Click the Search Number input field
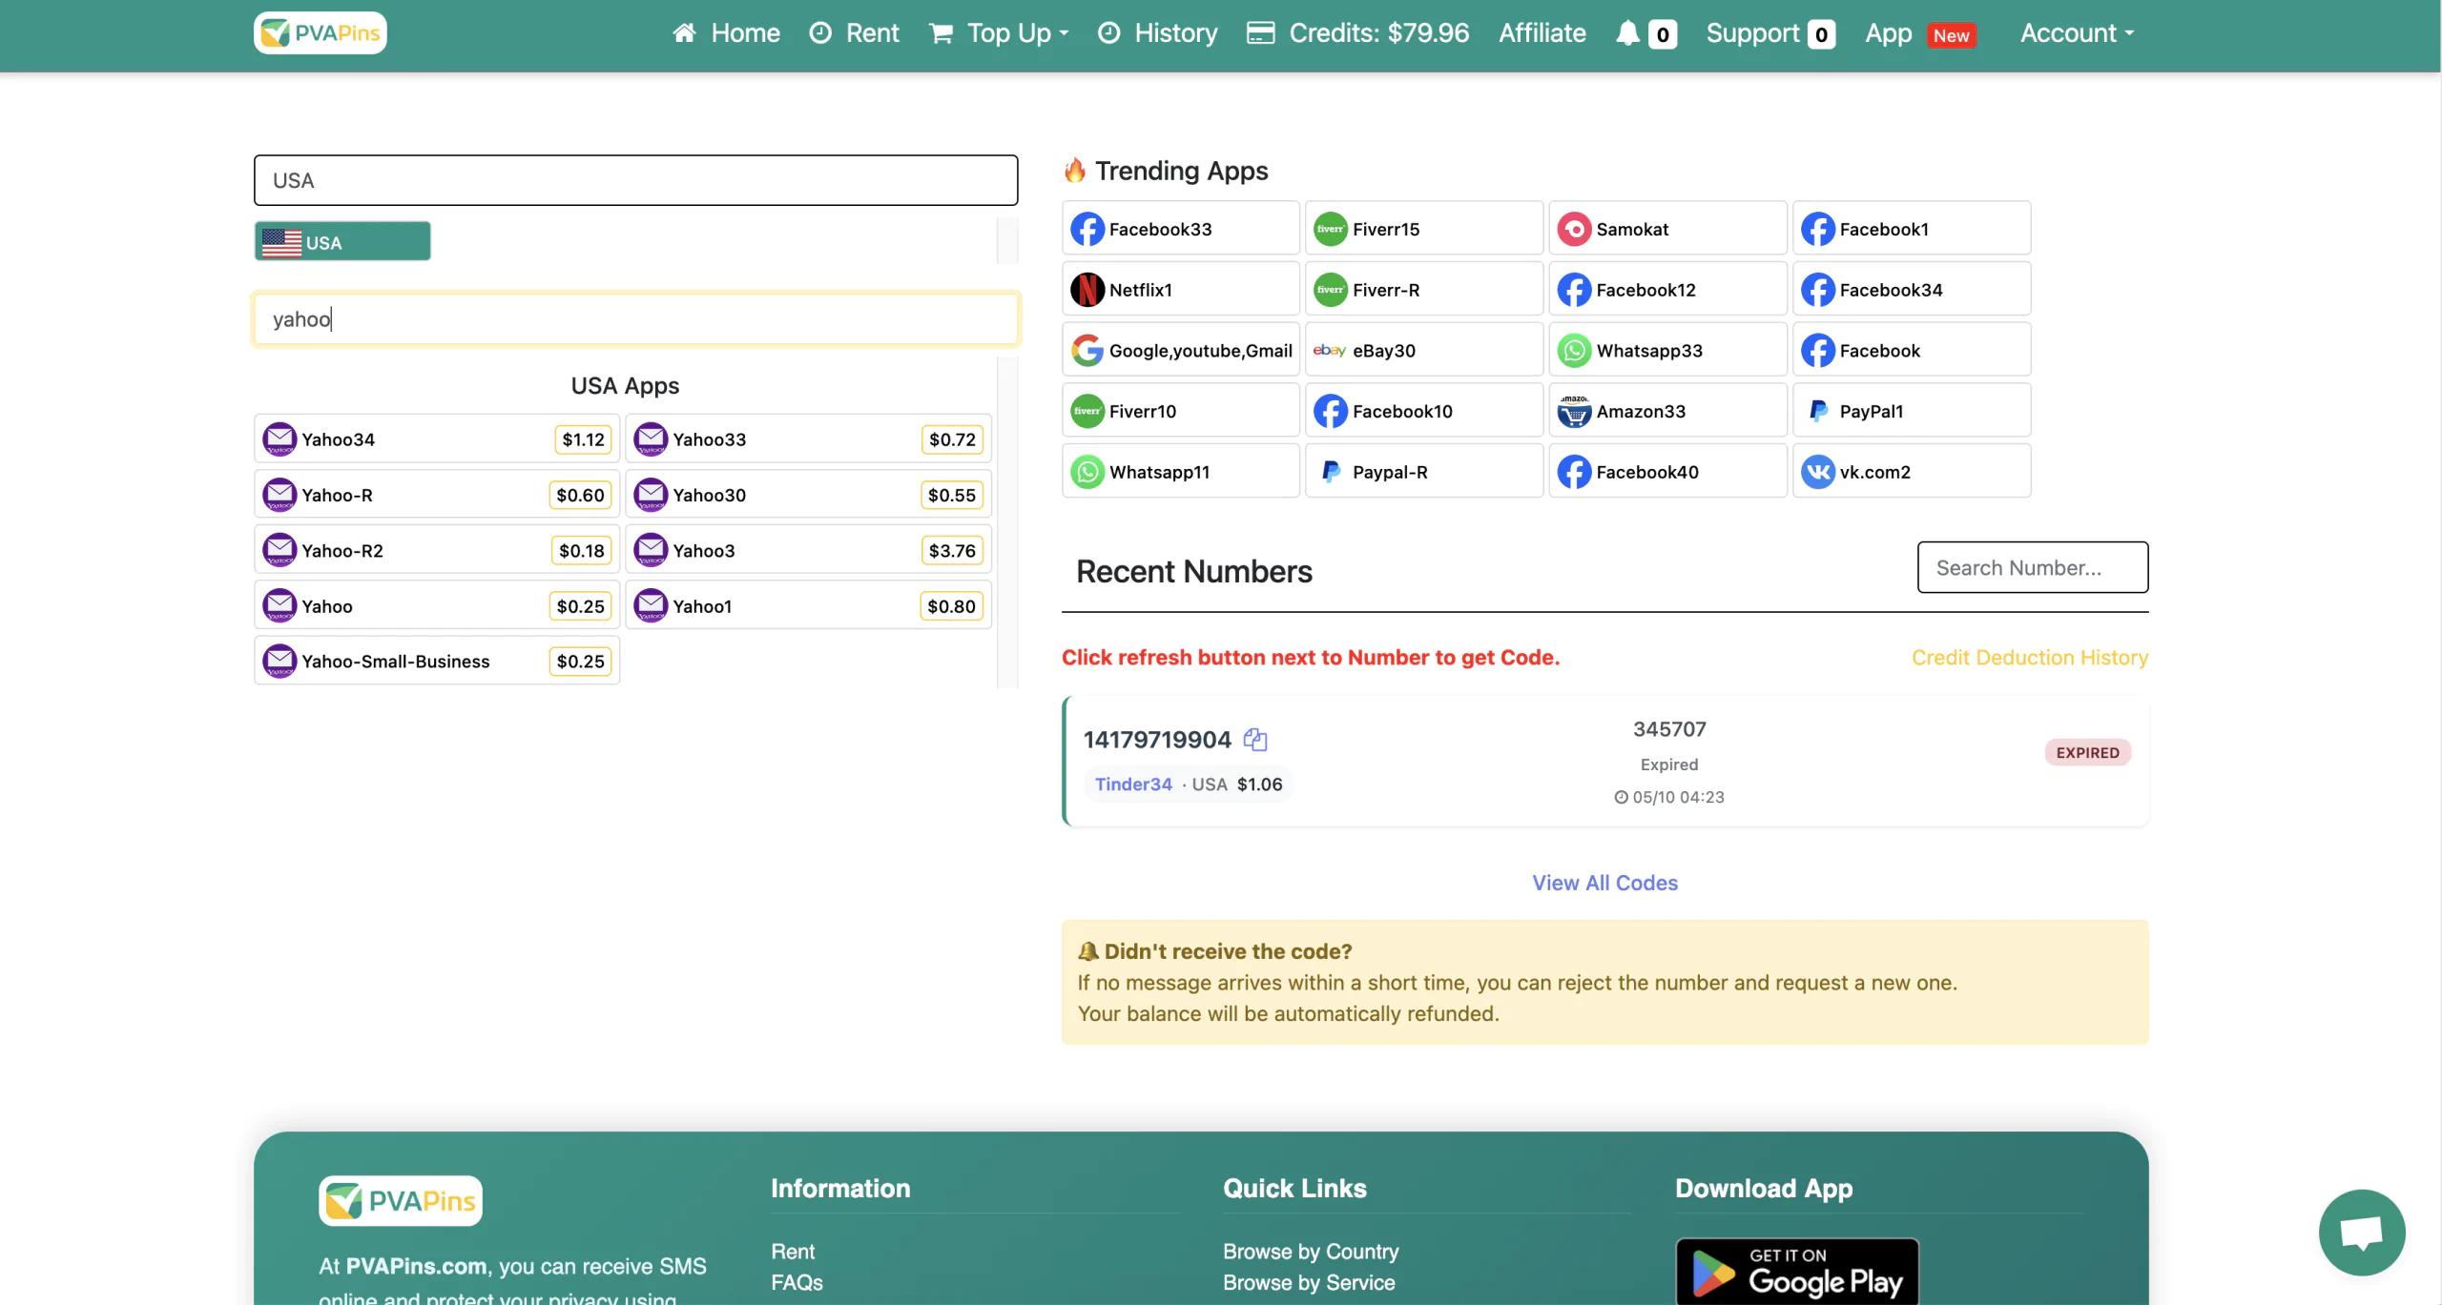The height and width of the screenshot is (1305, 2442). [2032, 568]
